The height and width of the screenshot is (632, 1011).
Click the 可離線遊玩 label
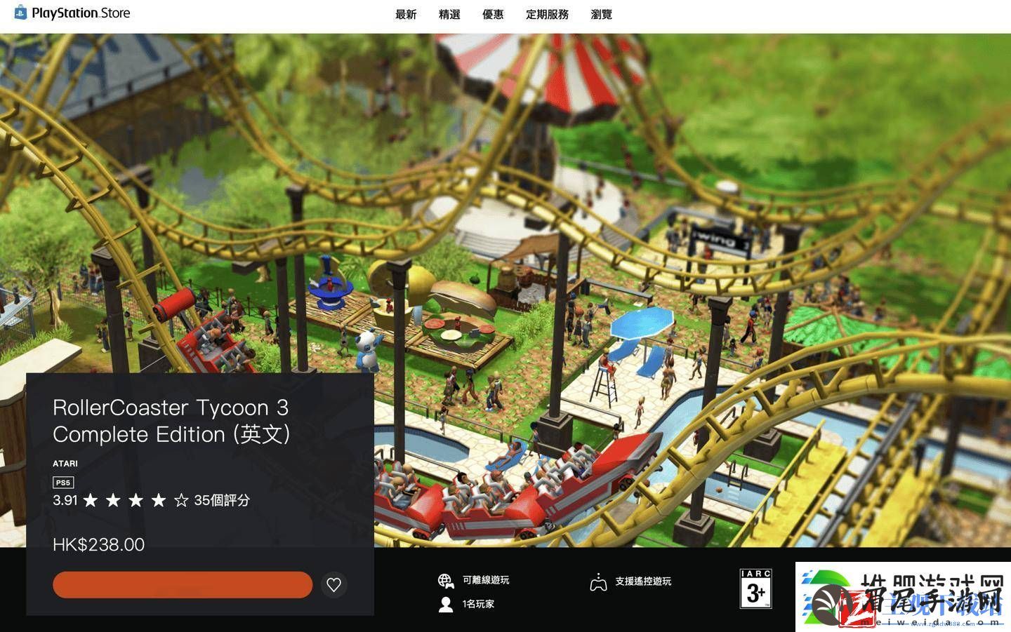click(486, 580)
